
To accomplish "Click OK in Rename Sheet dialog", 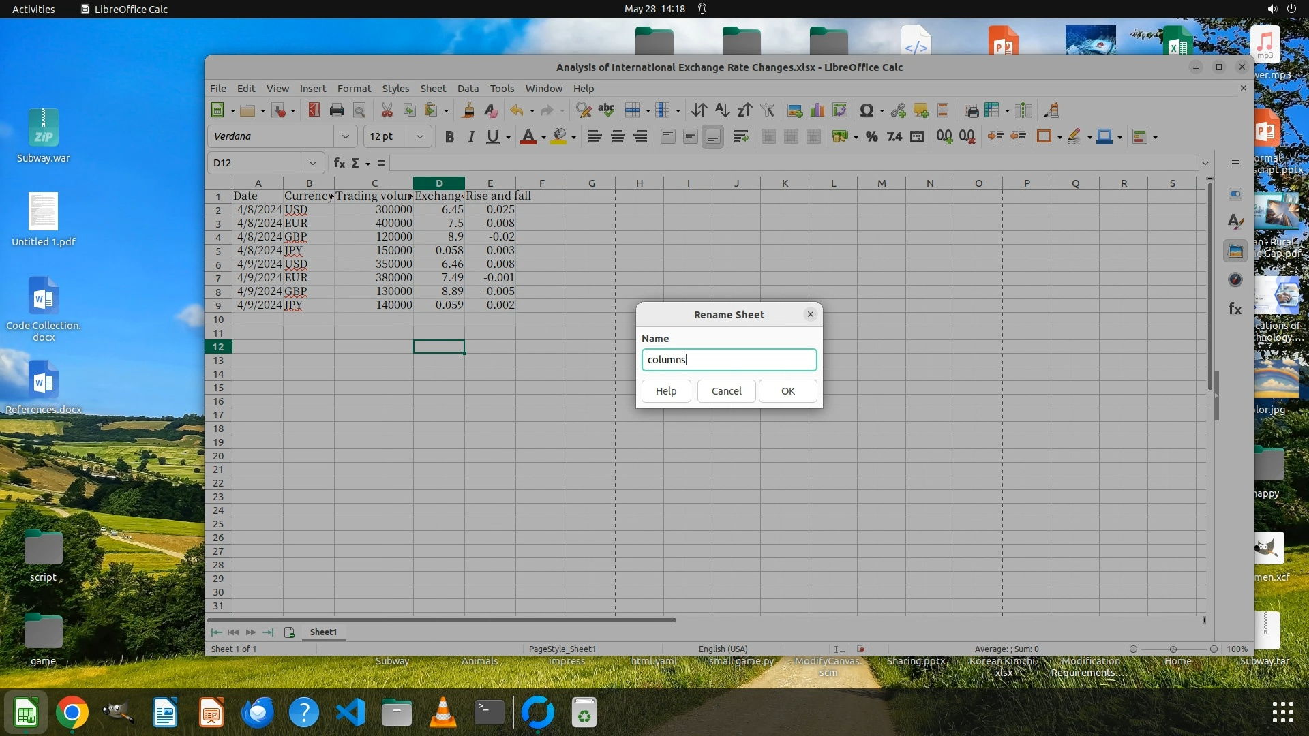I will pos(787,391).
